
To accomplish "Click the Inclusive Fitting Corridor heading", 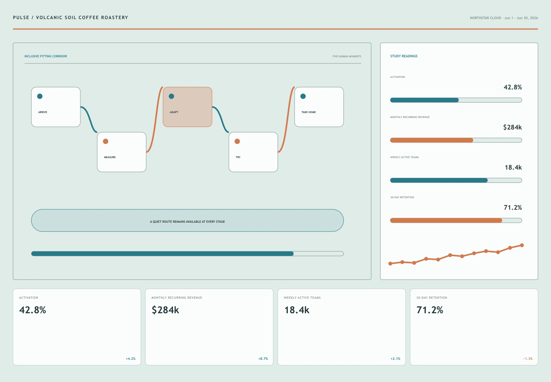I will click(46, 56).
